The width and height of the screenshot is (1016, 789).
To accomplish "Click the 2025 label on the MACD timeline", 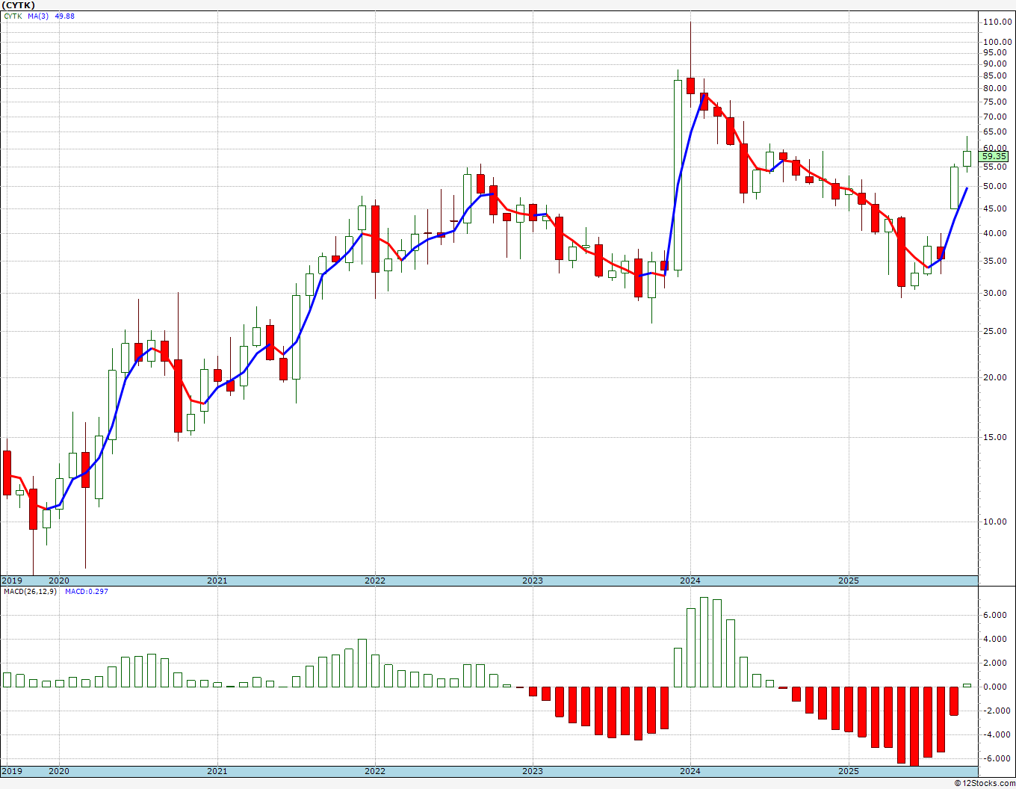I will [848, 771].
